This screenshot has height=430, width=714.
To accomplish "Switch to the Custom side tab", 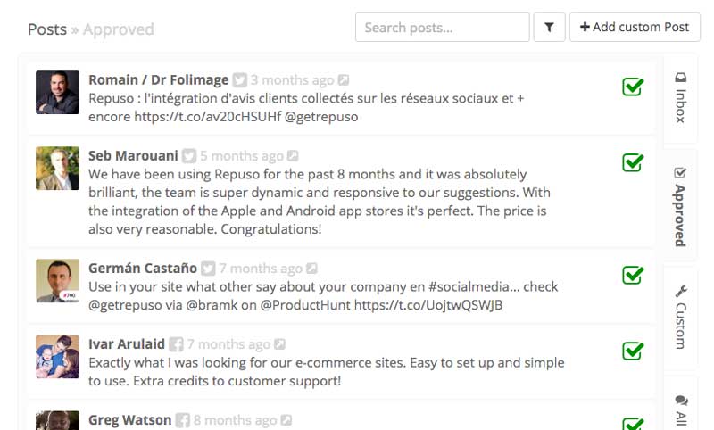I will (680, 318).
